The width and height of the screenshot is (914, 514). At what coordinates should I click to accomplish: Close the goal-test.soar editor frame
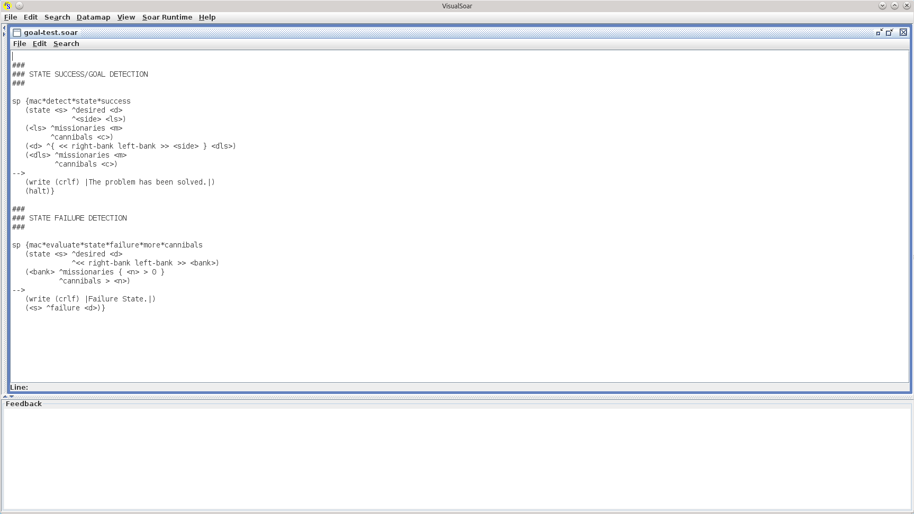[903, 33]
